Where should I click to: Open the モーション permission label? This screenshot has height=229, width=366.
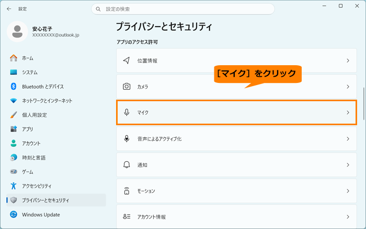pyautogui.click(x=146, y=191)
